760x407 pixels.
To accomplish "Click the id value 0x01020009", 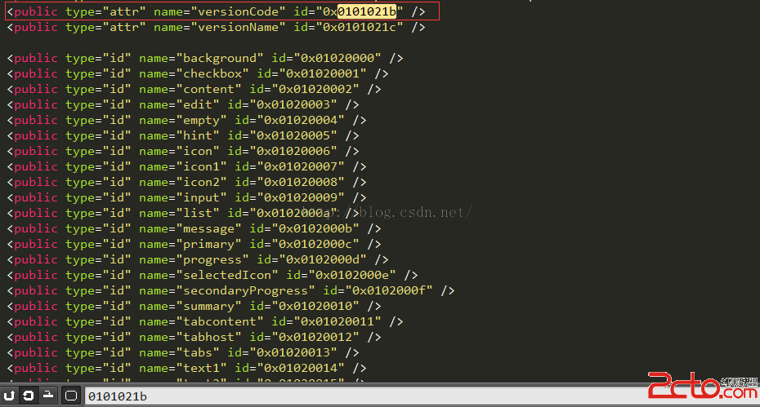I will coord(301,197).
